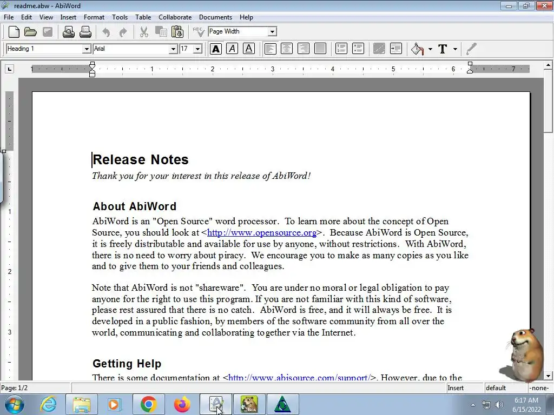
Task: Select the format painter brush icon
Action: click(x=472, y=49)
